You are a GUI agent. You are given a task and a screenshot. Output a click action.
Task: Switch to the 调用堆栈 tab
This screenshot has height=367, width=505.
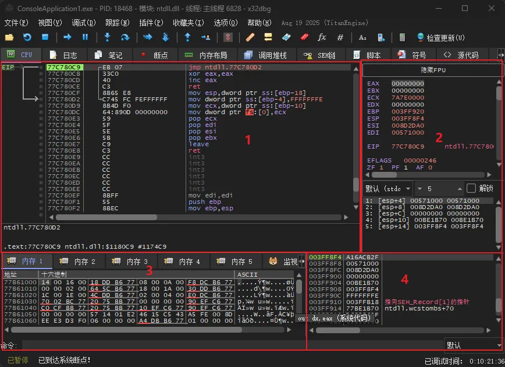pos(266,55)
